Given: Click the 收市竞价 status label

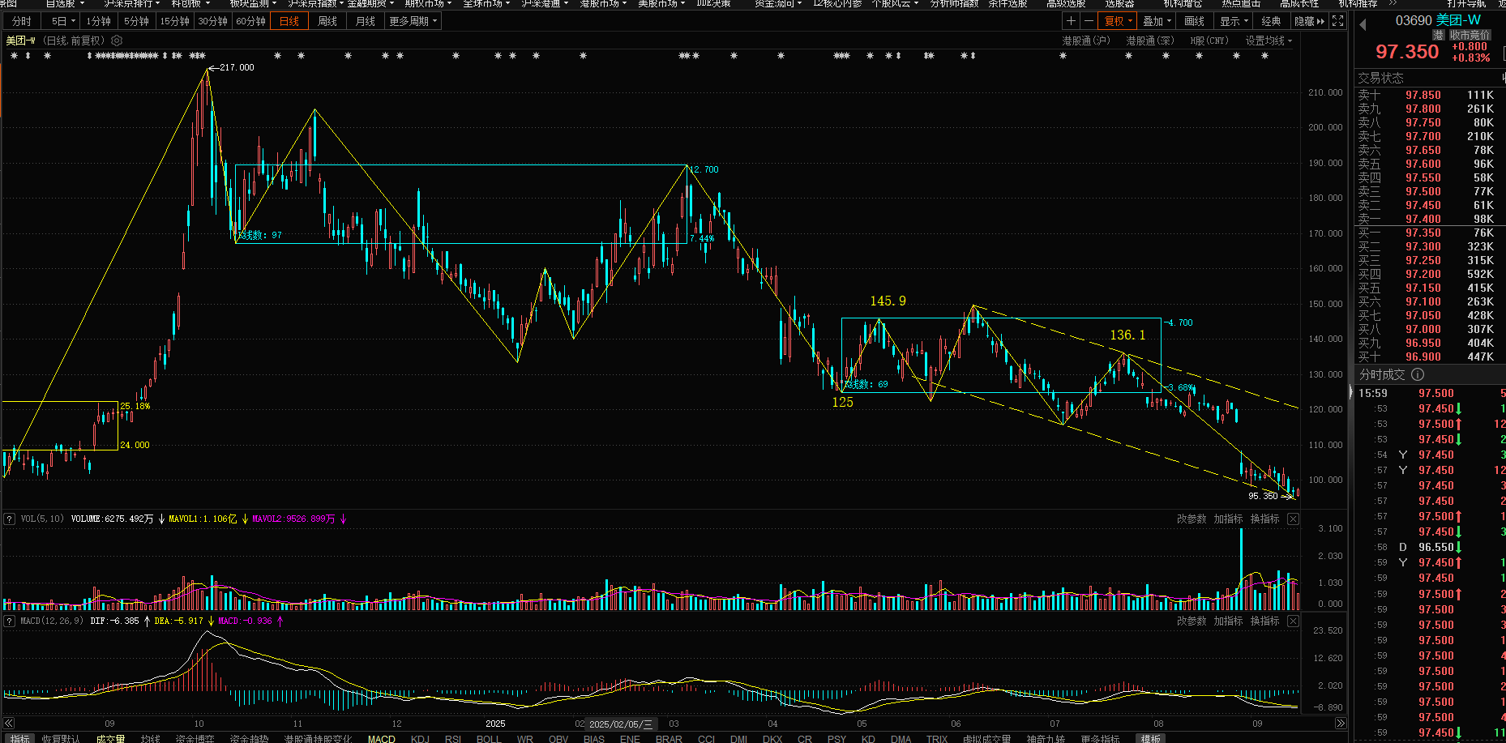Looking at the screenshot, I should pos(1470,35).
